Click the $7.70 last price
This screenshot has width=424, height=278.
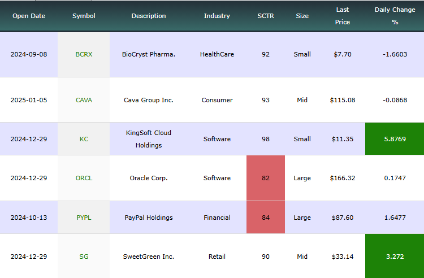343,54
